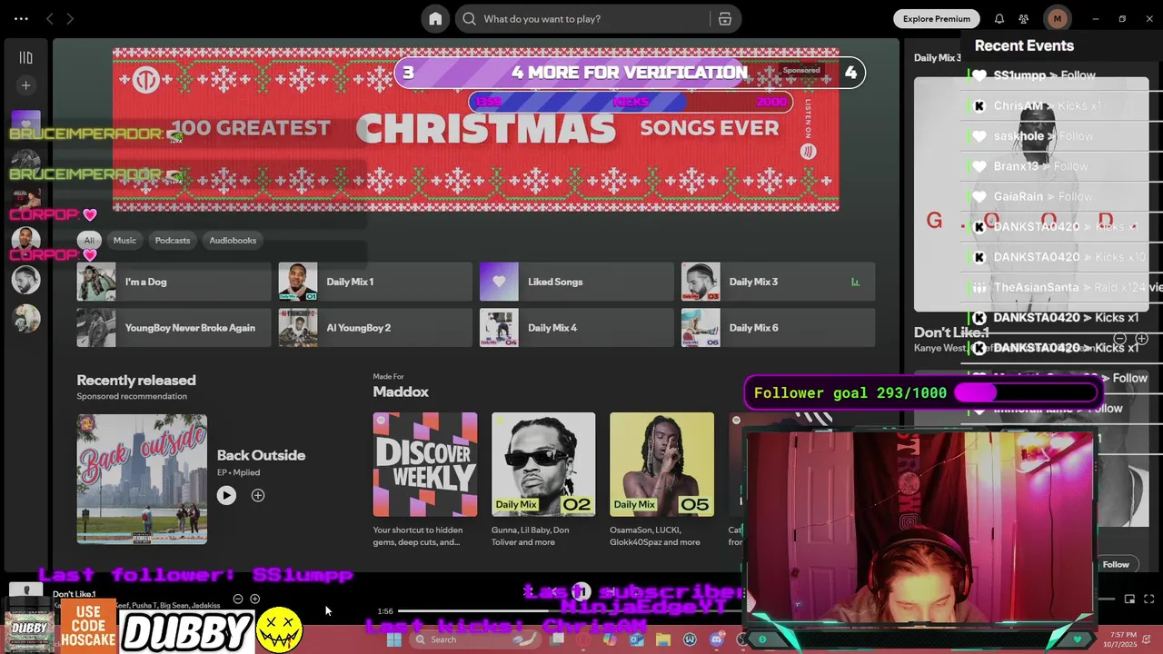The image size is (1163, 654).
Task: Go back with the left arrow
Action: click(x=50, y=19)
